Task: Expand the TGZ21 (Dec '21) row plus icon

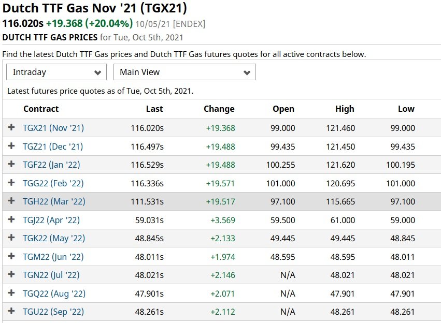Action: pos(11,146)
